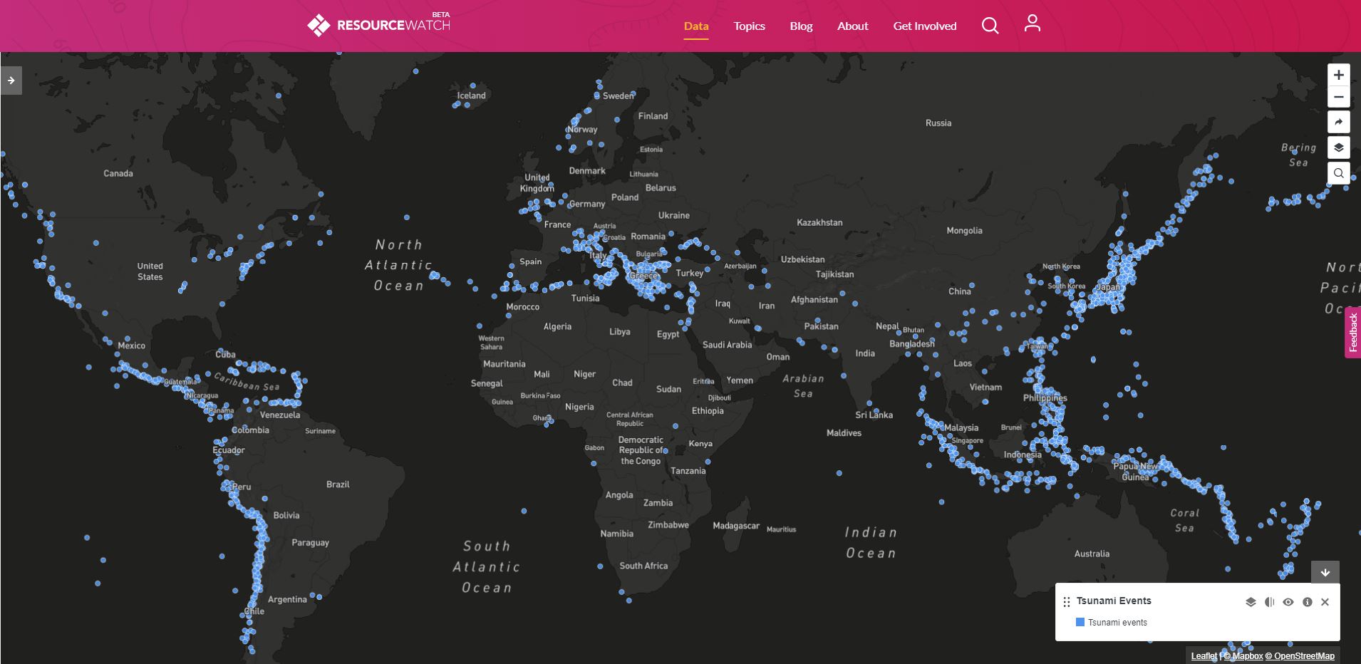
Task: Open Tsunami Events layer selection icon
Action: 1251,602
